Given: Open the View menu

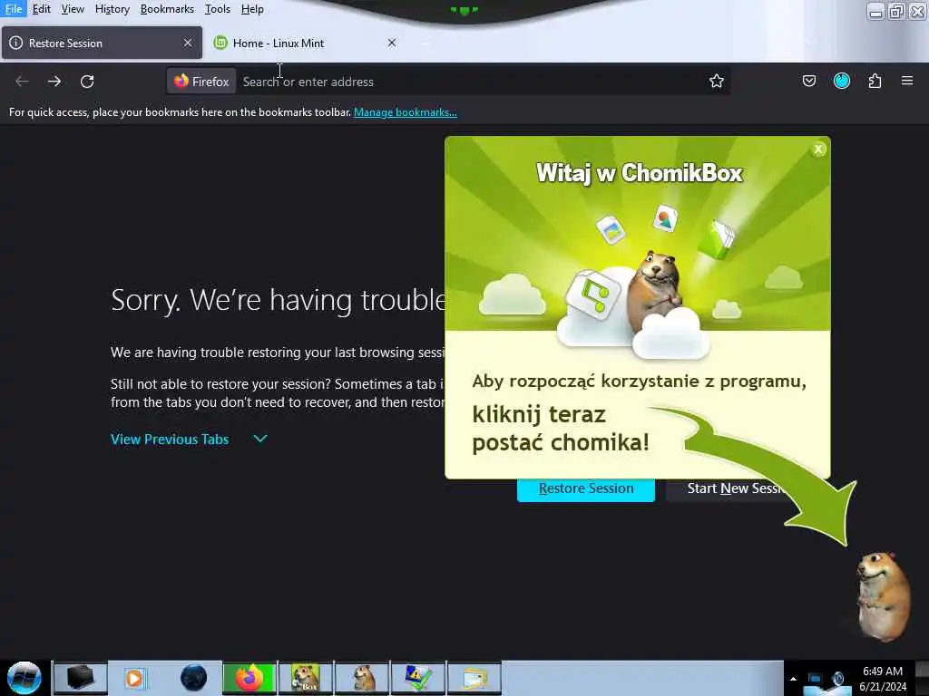Looking at the screenshot, I should pyautogui.click(x=73, y=9).
